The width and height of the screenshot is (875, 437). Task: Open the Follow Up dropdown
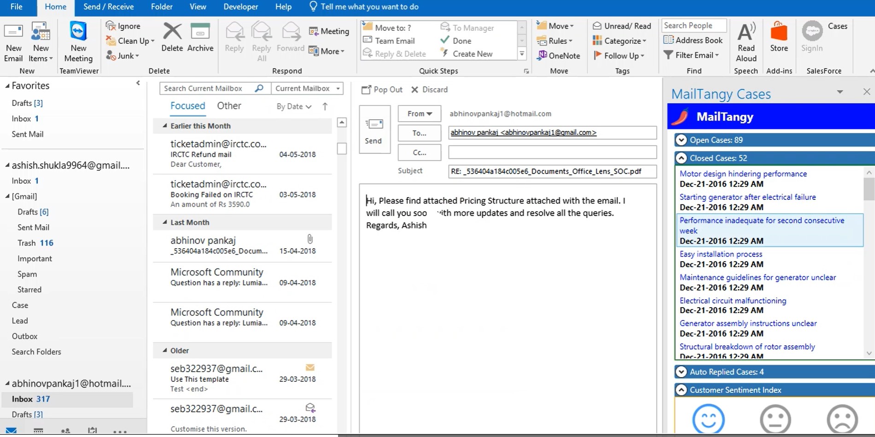click(619, 56)
